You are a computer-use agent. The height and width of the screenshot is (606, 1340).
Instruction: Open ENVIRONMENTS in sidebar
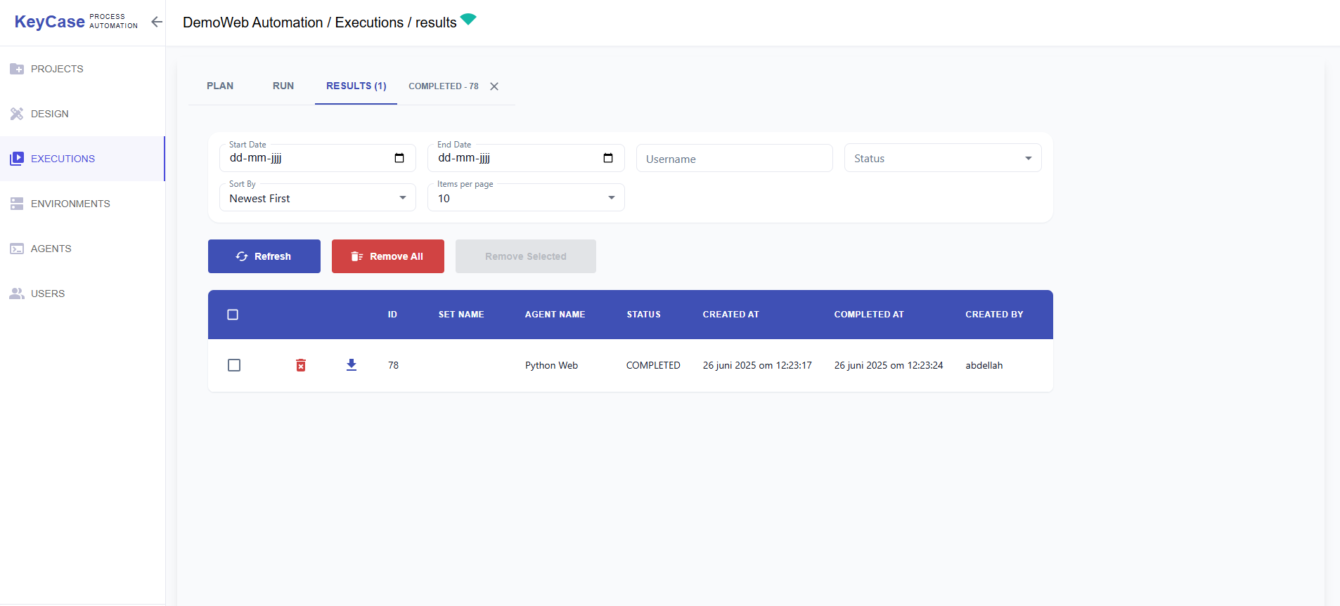tap(82, 204)
